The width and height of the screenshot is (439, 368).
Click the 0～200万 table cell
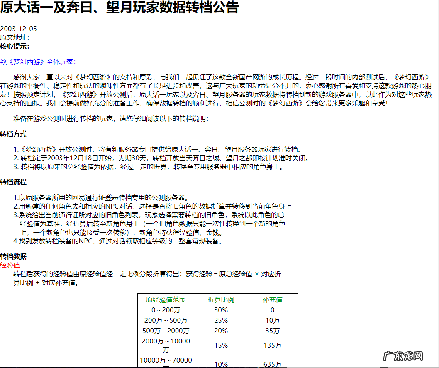point(166,309)
